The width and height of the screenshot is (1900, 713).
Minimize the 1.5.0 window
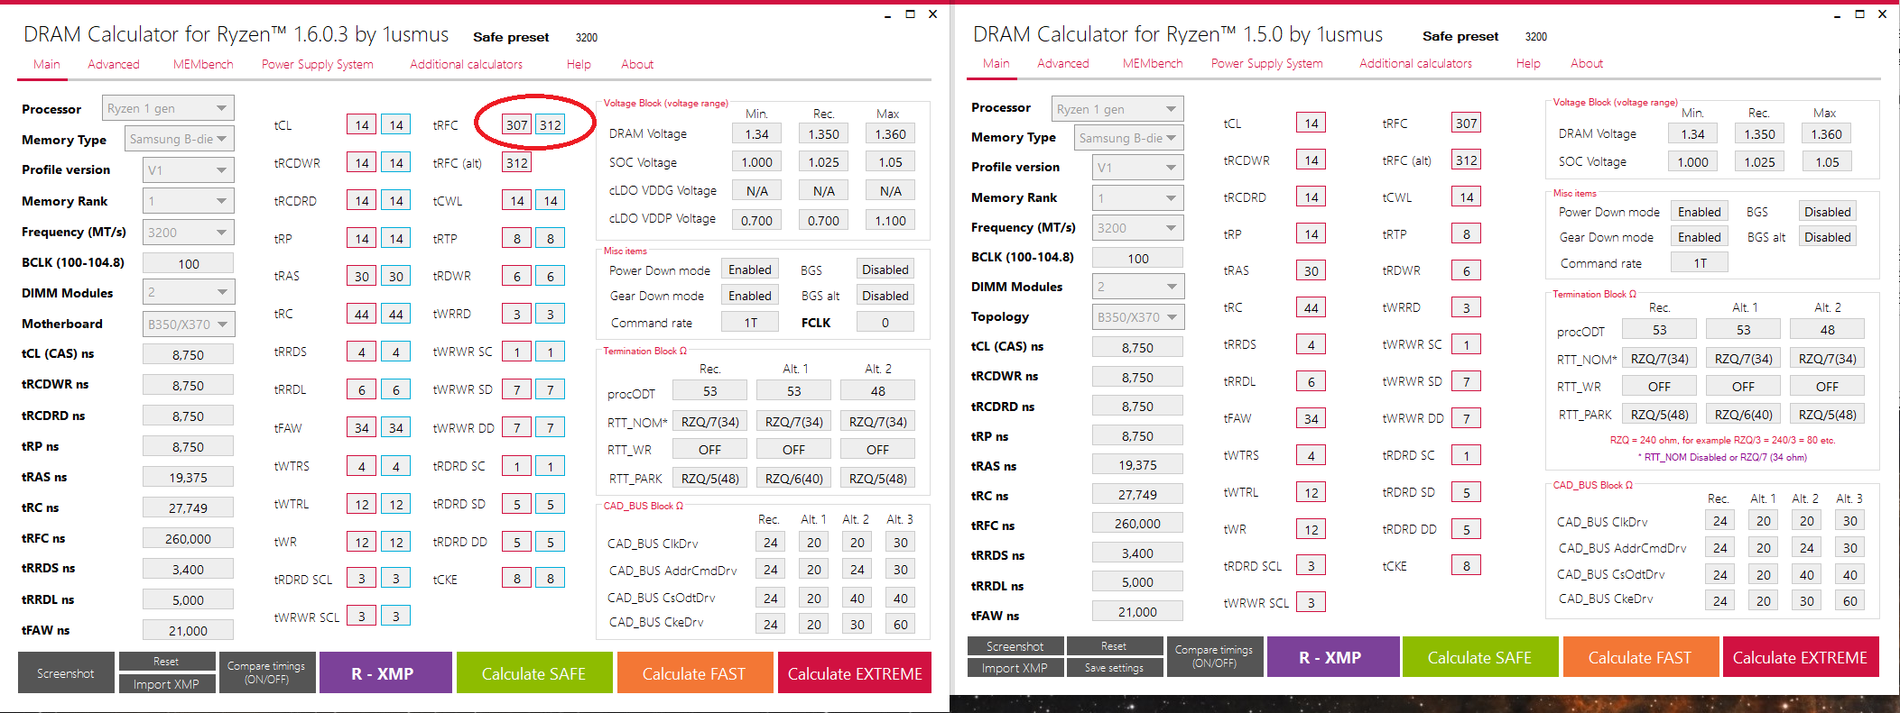1837,15
